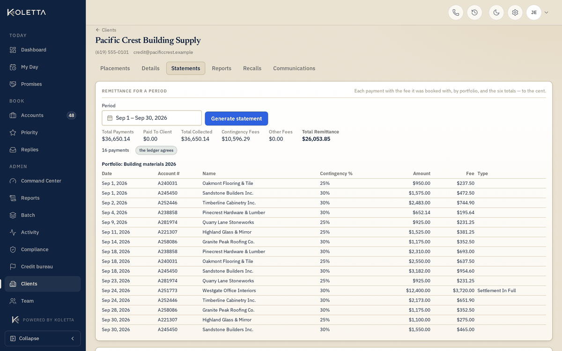
Task: Click the Contingency % column header
Action: (336, 174)
